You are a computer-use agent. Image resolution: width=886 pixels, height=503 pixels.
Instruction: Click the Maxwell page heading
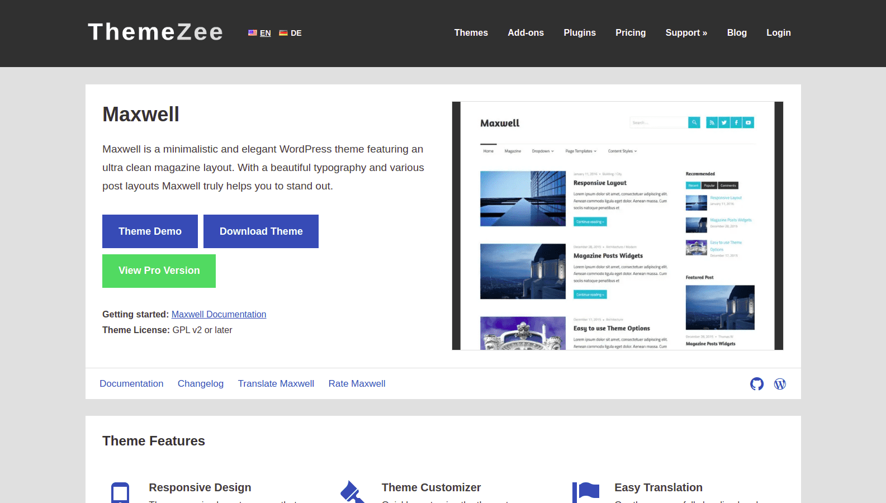point(141,115)
